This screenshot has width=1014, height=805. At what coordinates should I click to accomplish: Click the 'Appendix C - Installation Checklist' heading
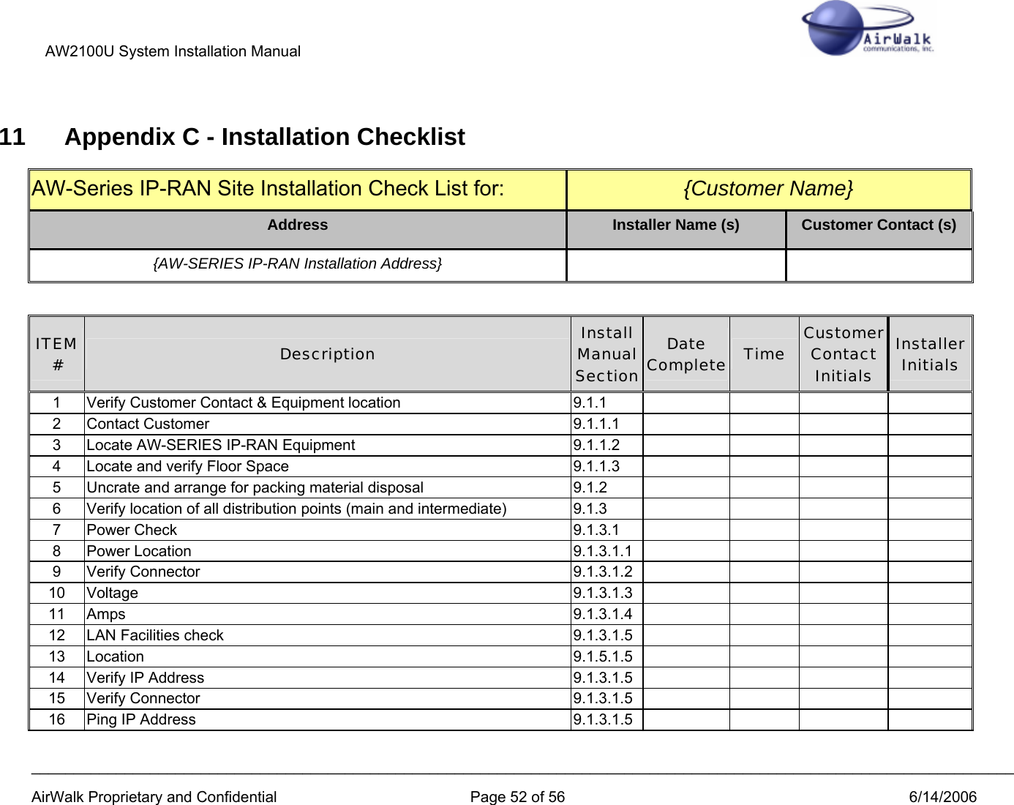pos(265,137)
